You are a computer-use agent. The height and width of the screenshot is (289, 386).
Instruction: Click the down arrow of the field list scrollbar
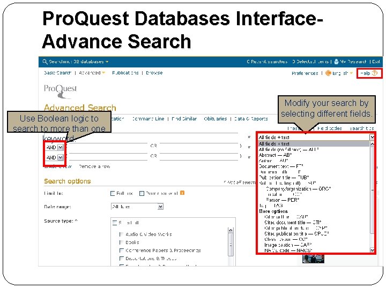point(372,250)
